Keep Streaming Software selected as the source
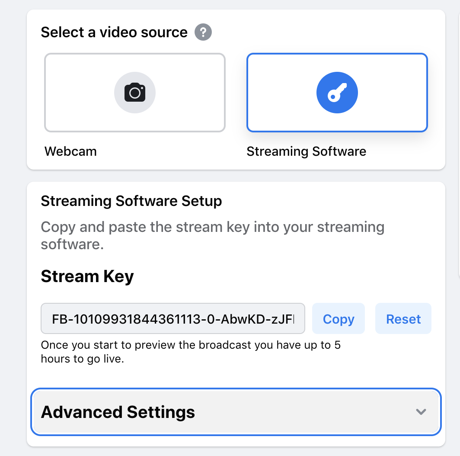This screenshot has height=456, width=460. pos(337,92)
